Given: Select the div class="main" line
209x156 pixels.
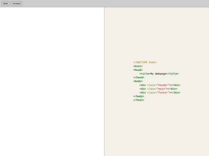Looking at the screenshot, I should tap(158, 89).
